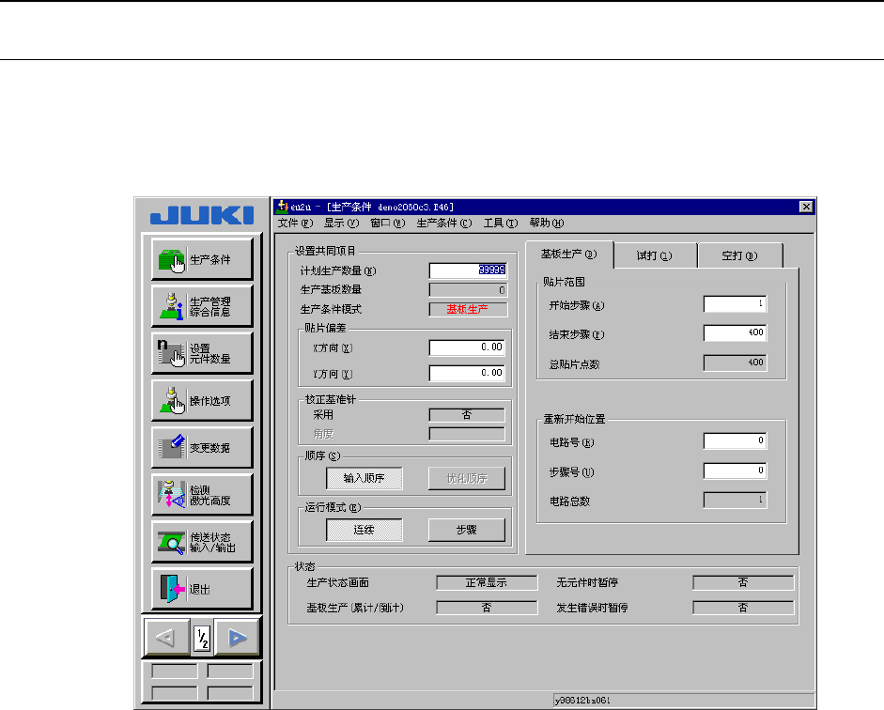
Task: Open the 生产条件(C) menu
Action: [444, 224]
